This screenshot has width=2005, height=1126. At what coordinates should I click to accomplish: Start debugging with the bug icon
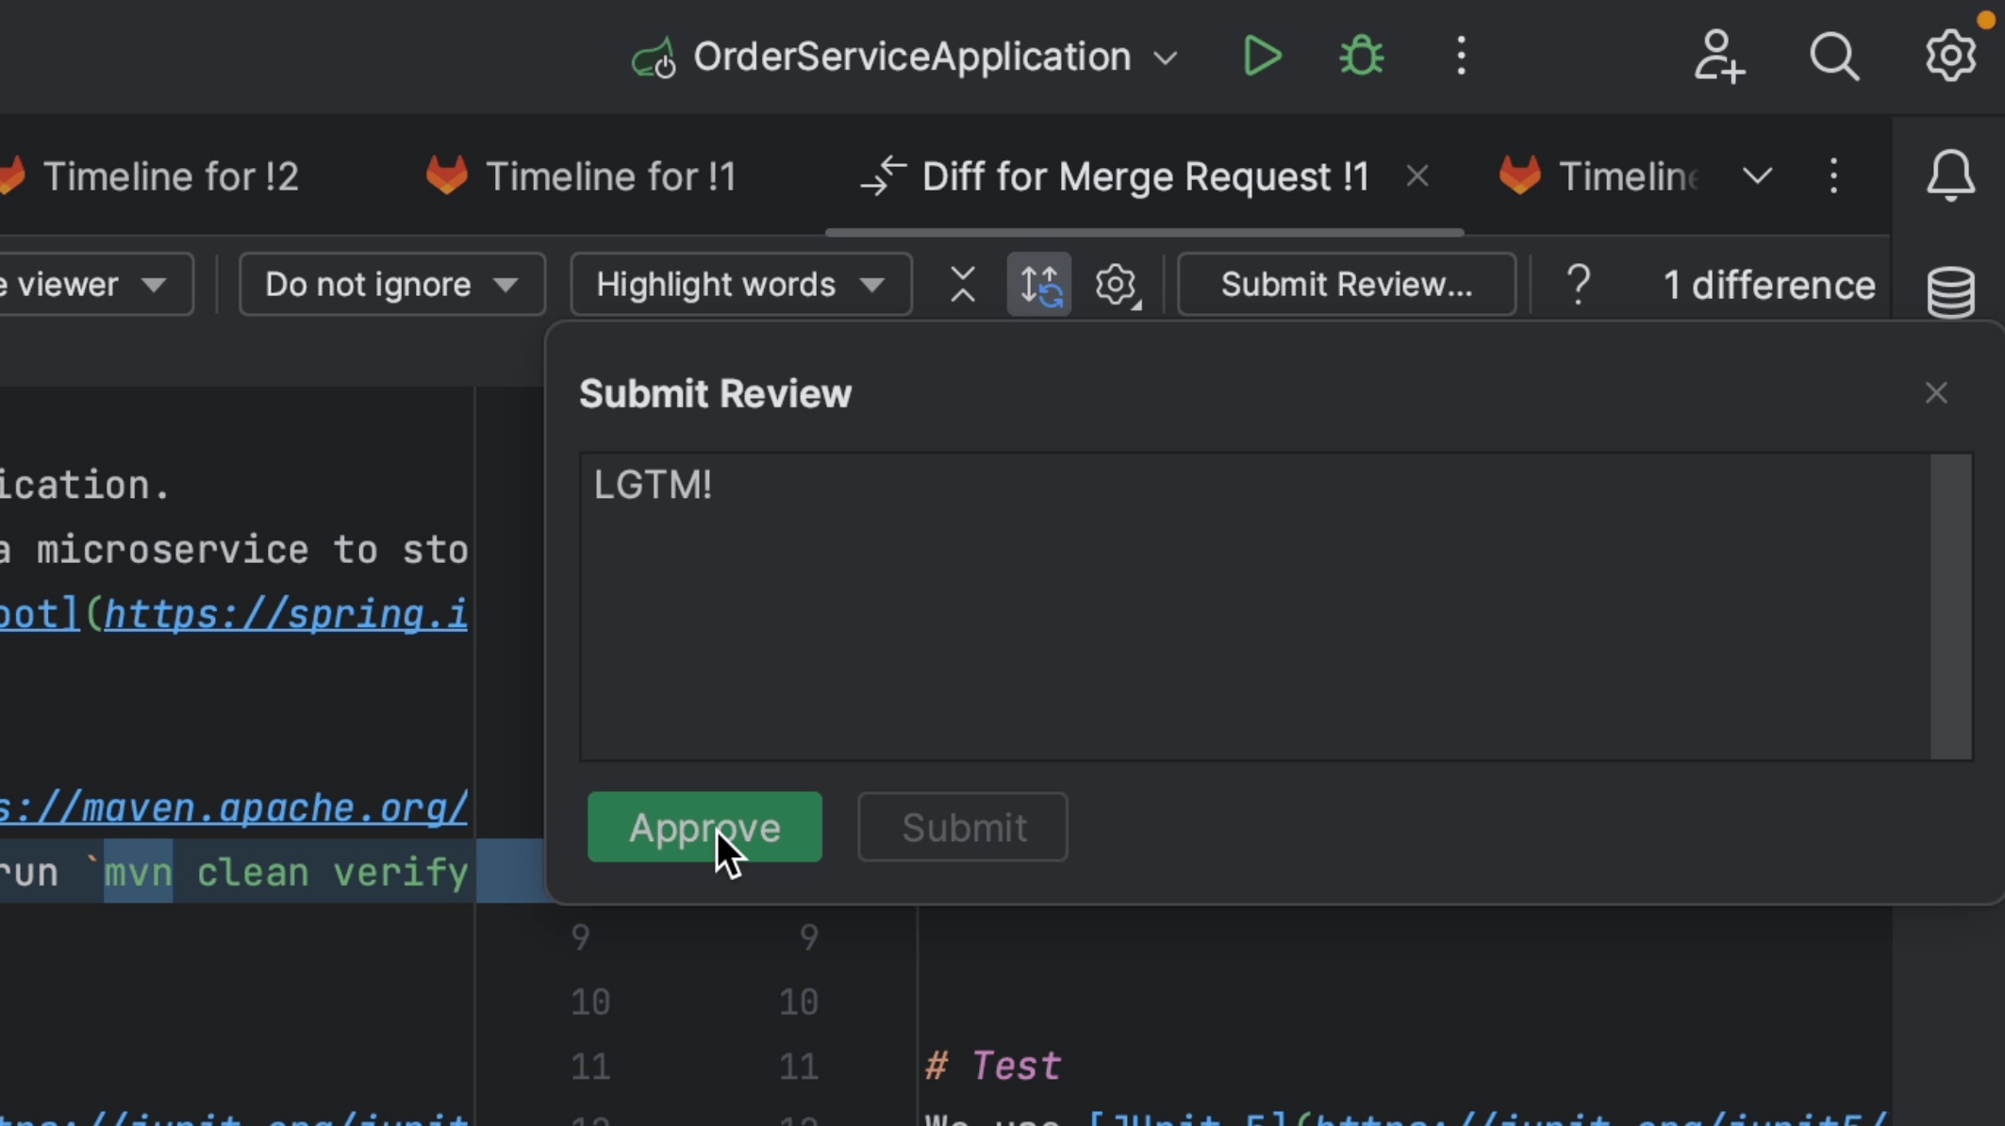point(1360,56)
